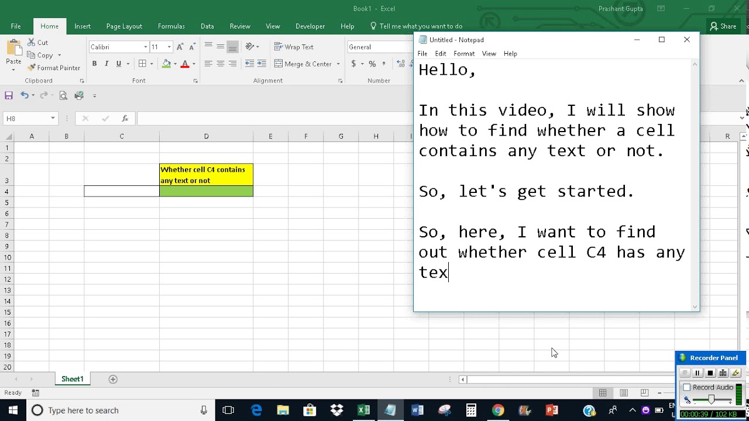Increase font size with the larger A icon
Viewport: 749px width, 421px height.
pos(180,47)
